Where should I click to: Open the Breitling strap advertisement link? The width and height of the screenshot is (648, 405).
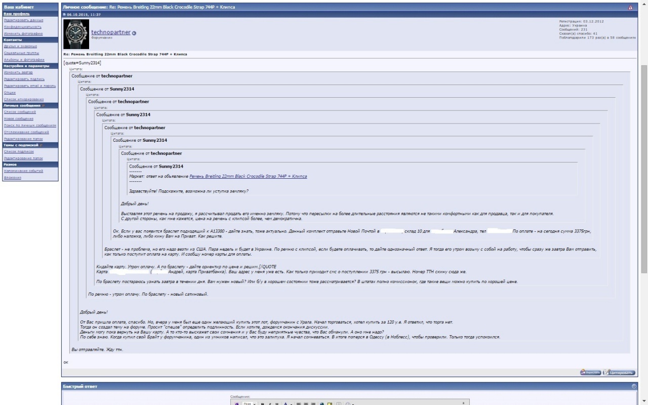(248, 177)
